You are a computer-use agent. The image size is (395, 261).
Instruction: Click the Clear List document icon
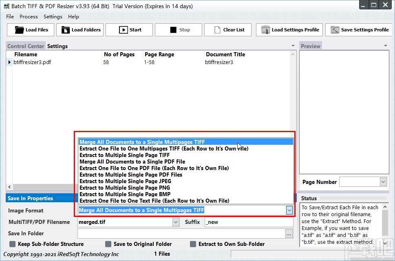[x=217, y=30]
